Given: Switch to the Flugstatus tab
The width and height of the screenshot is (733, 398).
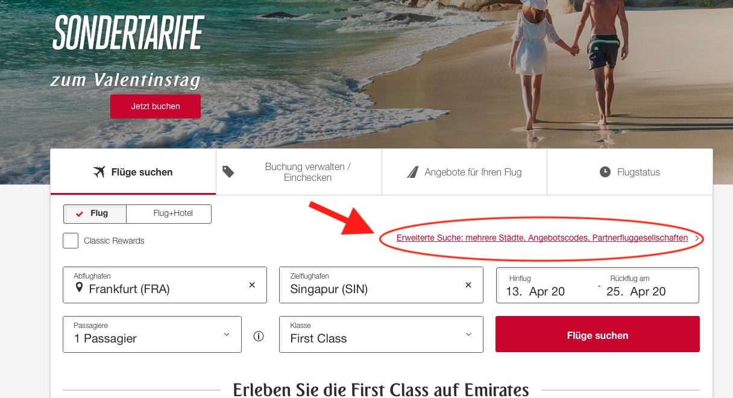Looking at the screenshot, I should [630, 172].
